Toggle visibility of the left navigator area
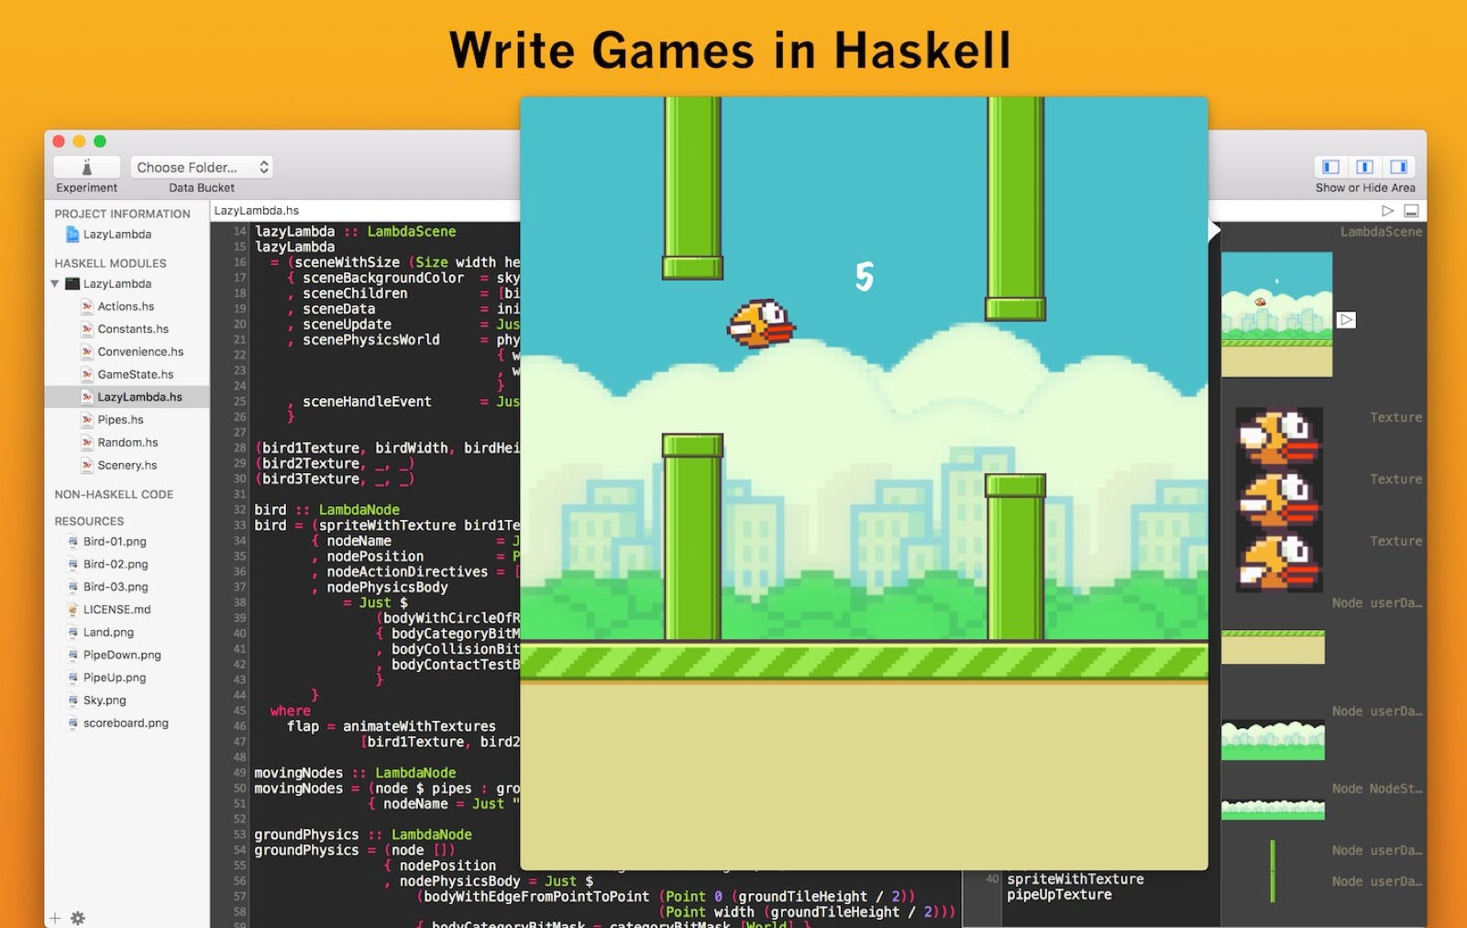This screenshot has height=928, width=1467. click(x=1330, y=167)
